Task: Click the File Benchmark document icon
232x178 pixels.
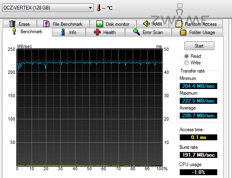Action: [46, 24]
